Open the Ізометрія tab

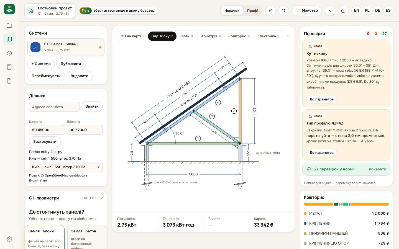[x=211, y=36]
